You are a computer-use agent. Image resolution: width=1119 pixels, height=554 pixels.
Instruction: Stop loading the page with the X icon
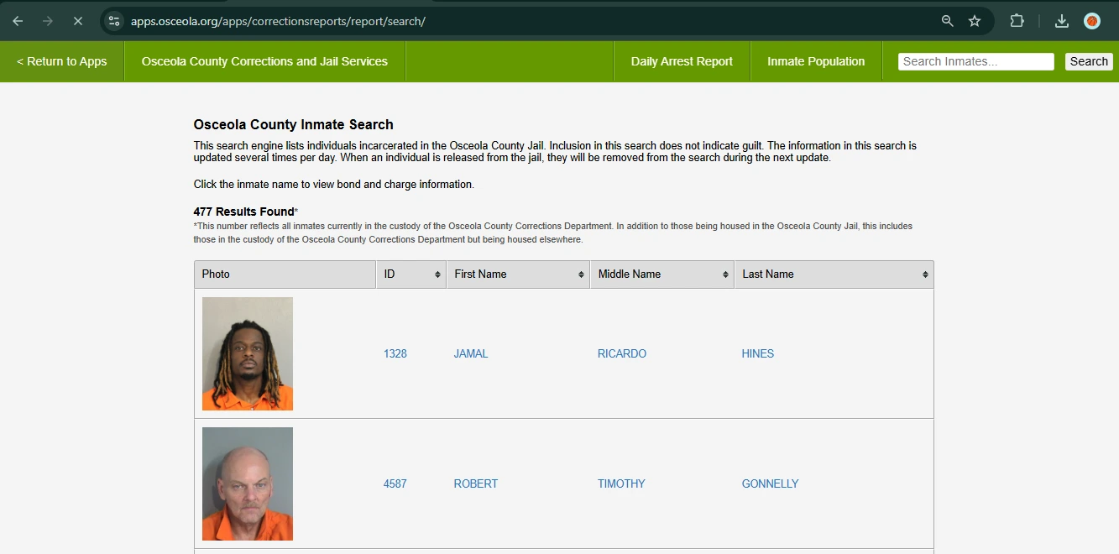click(x=78, y=21)
